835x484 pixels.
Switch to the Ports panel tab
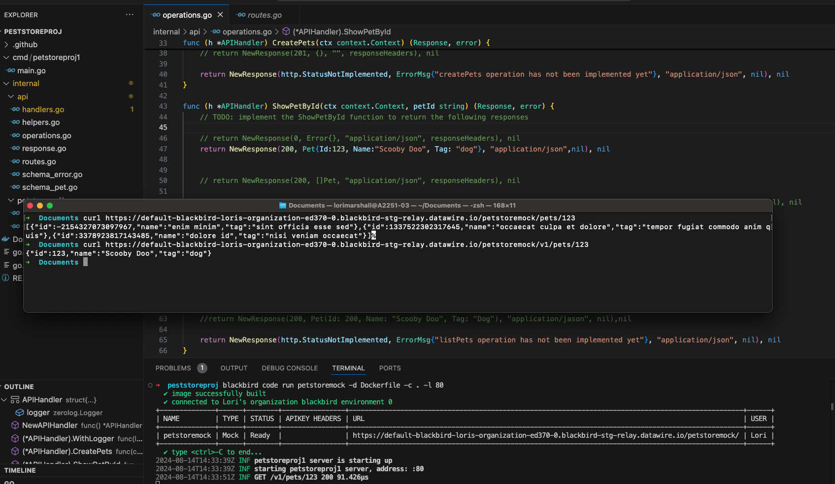point(390,368)
